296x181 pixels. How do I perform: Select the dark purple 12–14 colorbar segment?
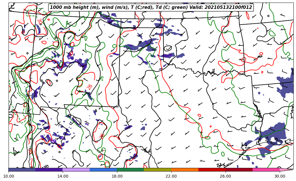tap(49, 170)
